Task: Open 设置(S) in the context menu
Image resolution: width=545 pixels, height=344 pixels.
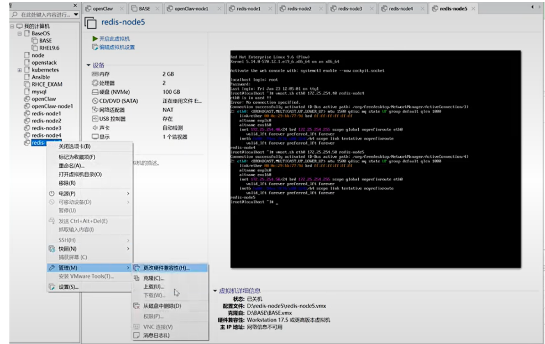Action: tap(69, 287)
